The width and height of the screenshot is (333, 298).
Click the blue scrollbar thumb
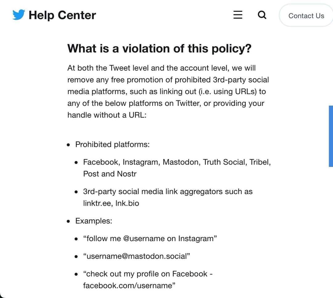pos(331,136)
